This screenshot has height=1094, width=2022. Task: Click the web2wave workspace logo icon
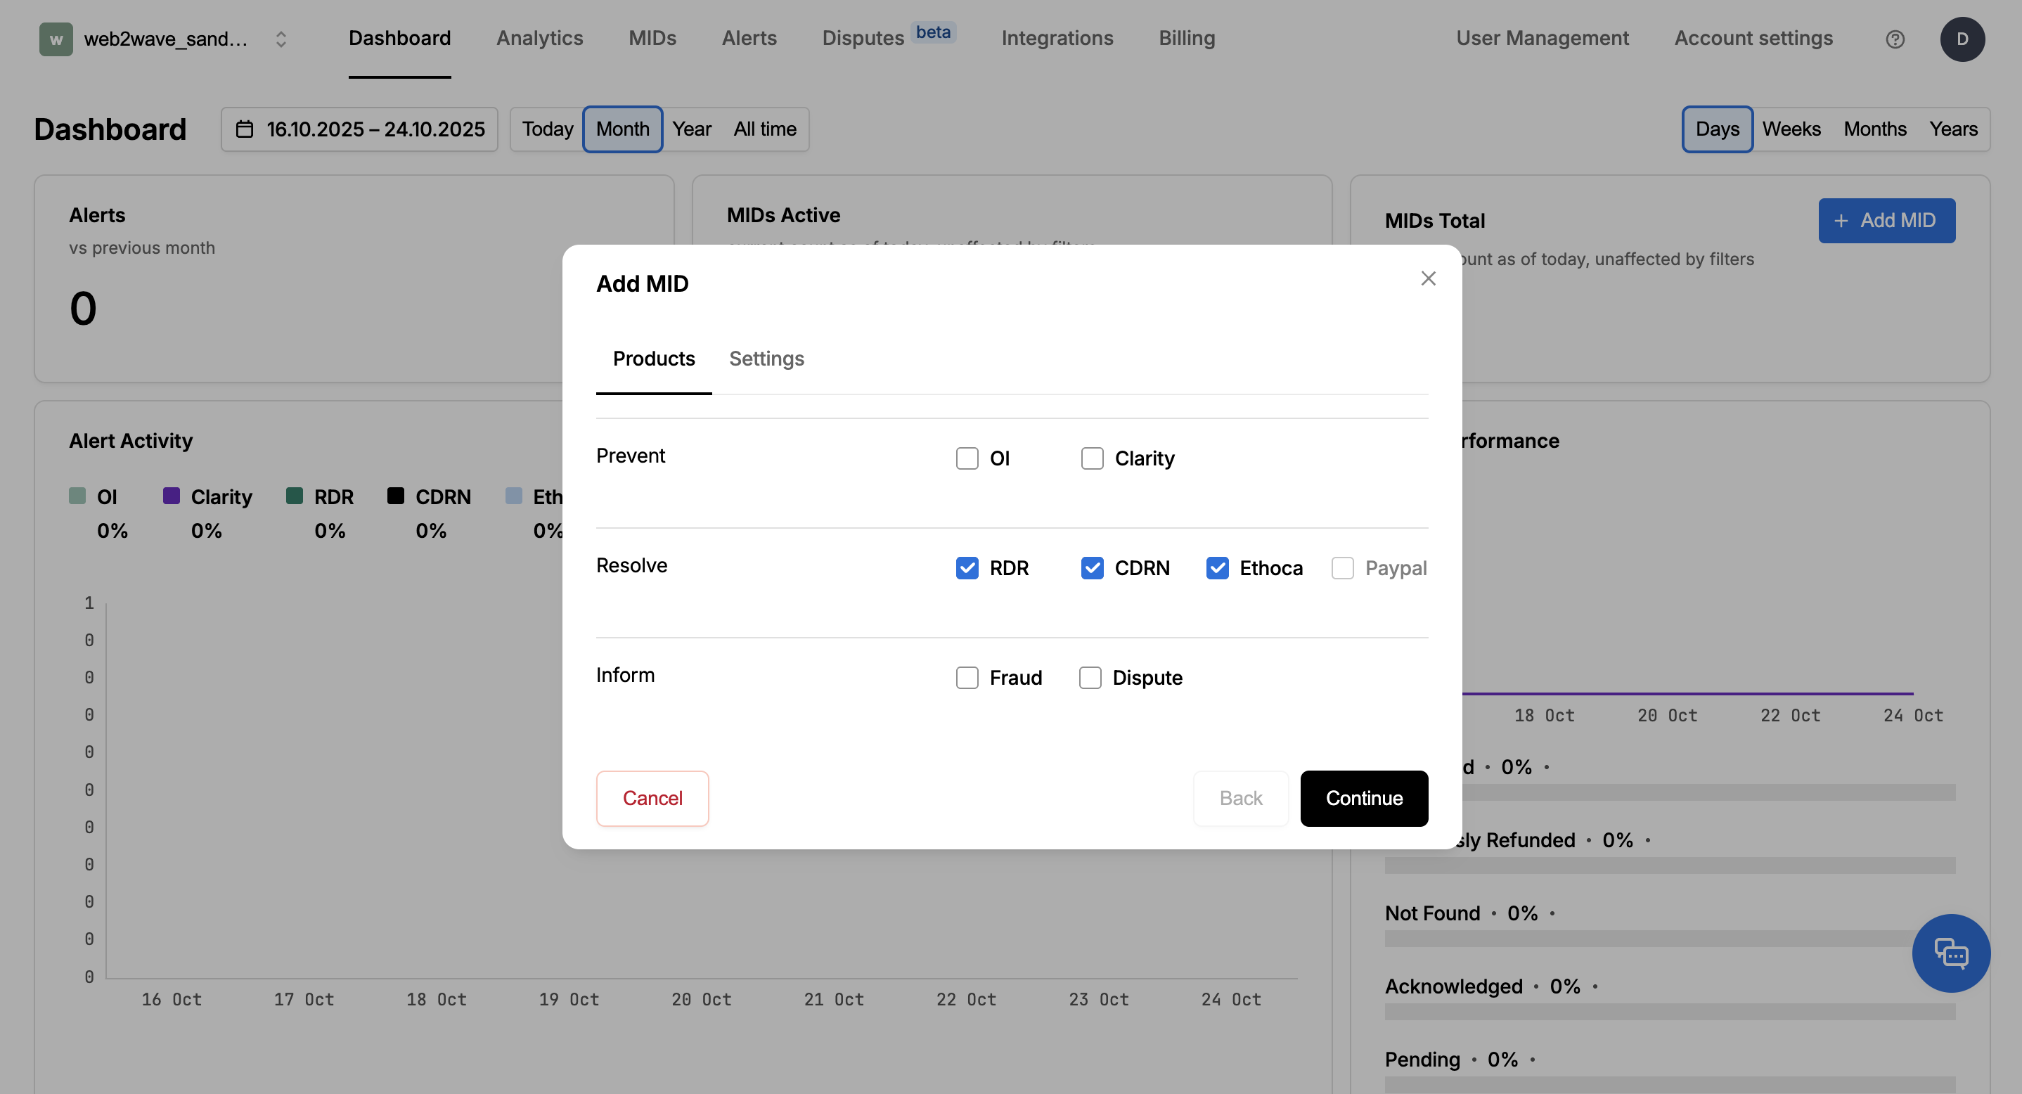click(56, 39)
